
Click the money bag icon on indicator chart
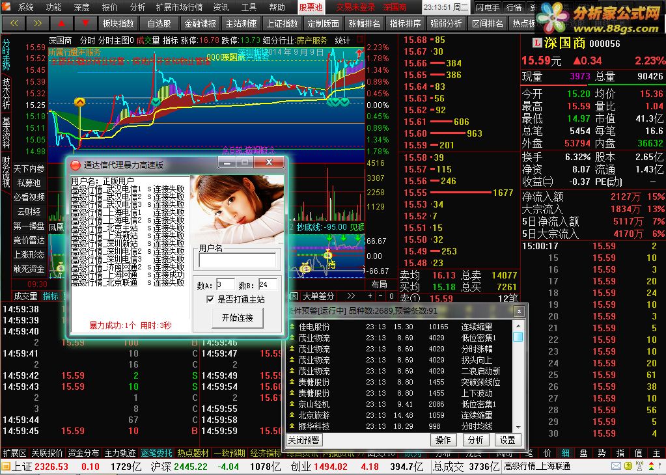(305, 268)
